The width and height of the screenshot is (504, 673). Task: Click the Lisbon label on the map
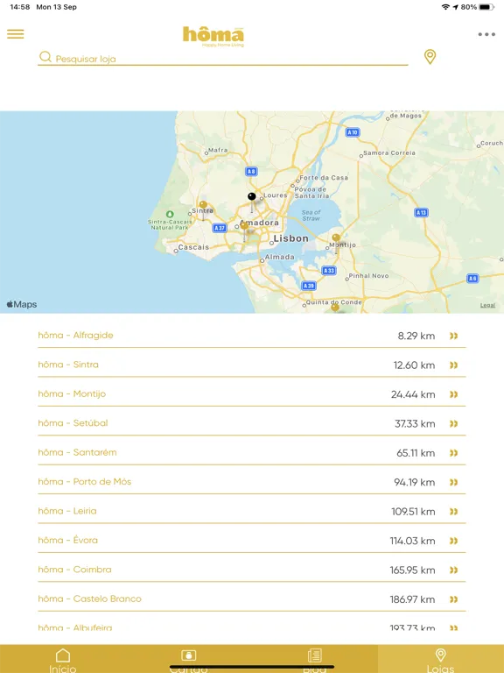click(x=291, y=238)
